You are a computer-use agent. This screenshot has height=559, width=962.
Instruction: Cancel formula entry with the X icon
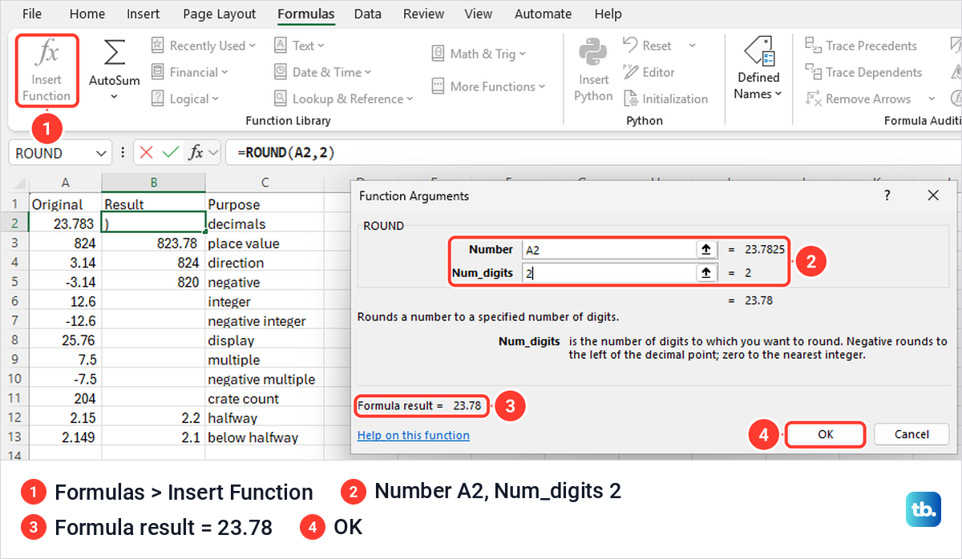147,152
